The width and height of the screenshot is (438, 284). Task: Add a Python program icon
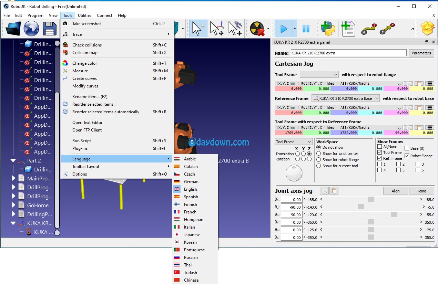[x=328, y=29]
